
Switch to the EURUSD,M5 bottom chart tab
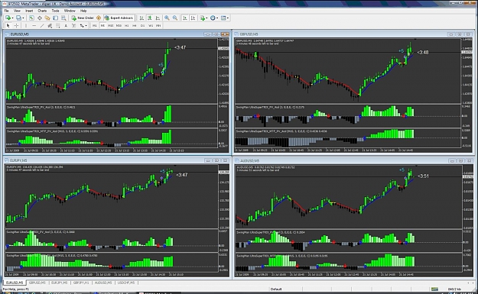pos(15,283)
